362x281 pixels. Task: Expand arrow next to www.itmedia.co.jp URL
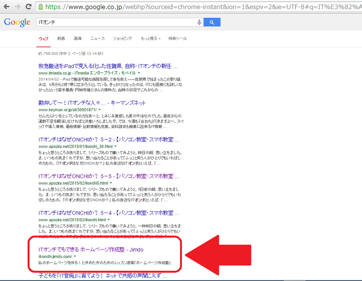(139, 73)
